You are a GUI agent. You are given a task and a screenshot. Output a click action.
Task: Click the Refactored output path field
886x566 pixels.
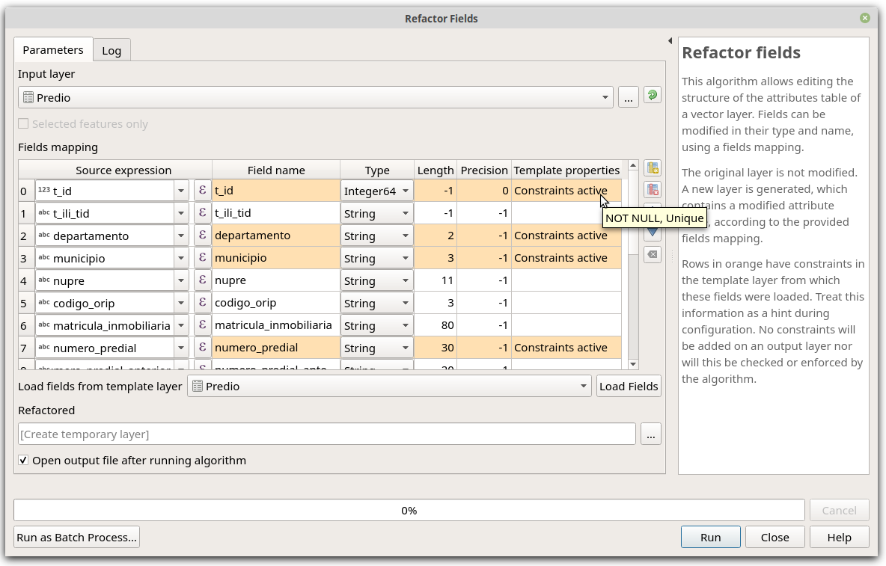click(326, 434)
